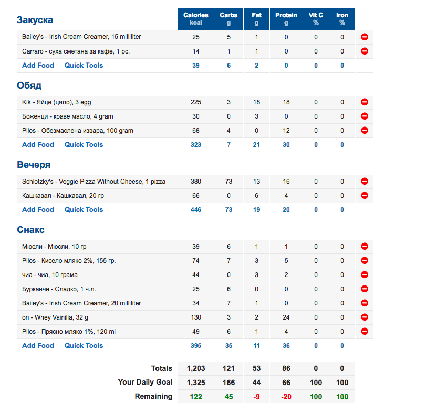
Task: Add Food to the Вечеря meal
Action: pos(38,210)
